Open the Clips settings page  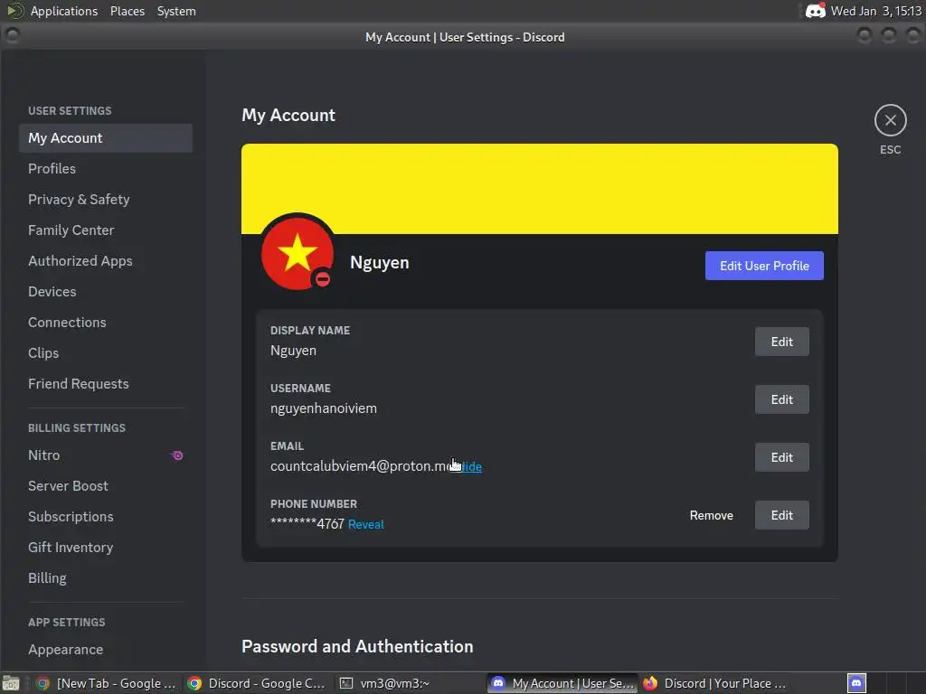(x=106, y=353)
